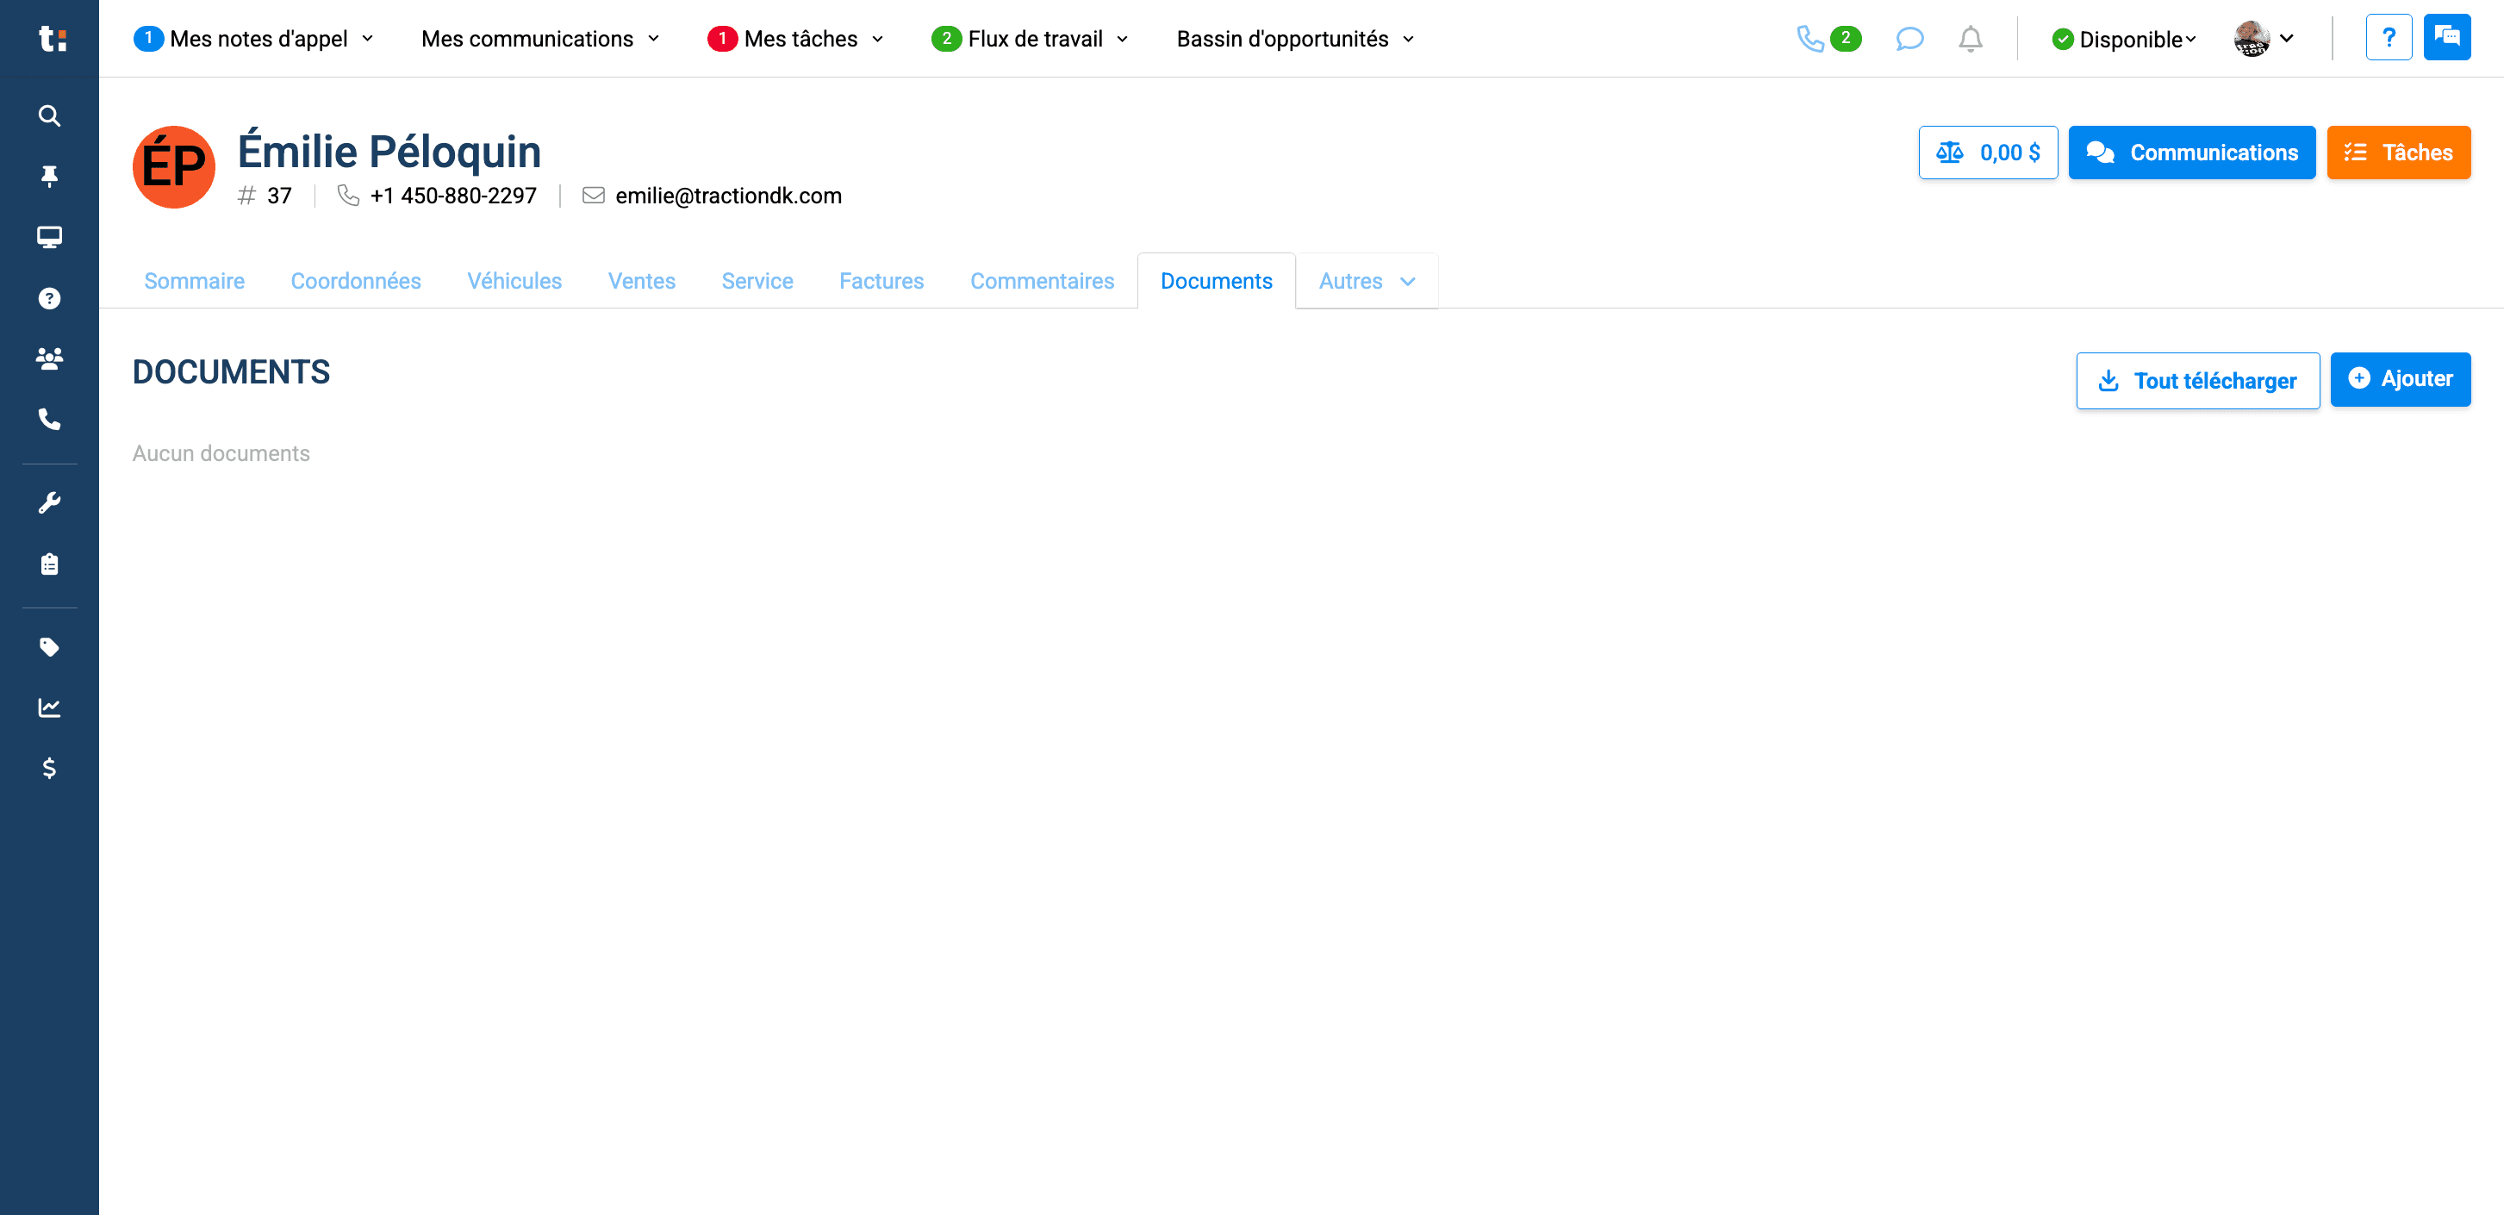2504x1215 pixels.
Task: Open the orange Tâches button
Action: click(x=2398, y=153)
